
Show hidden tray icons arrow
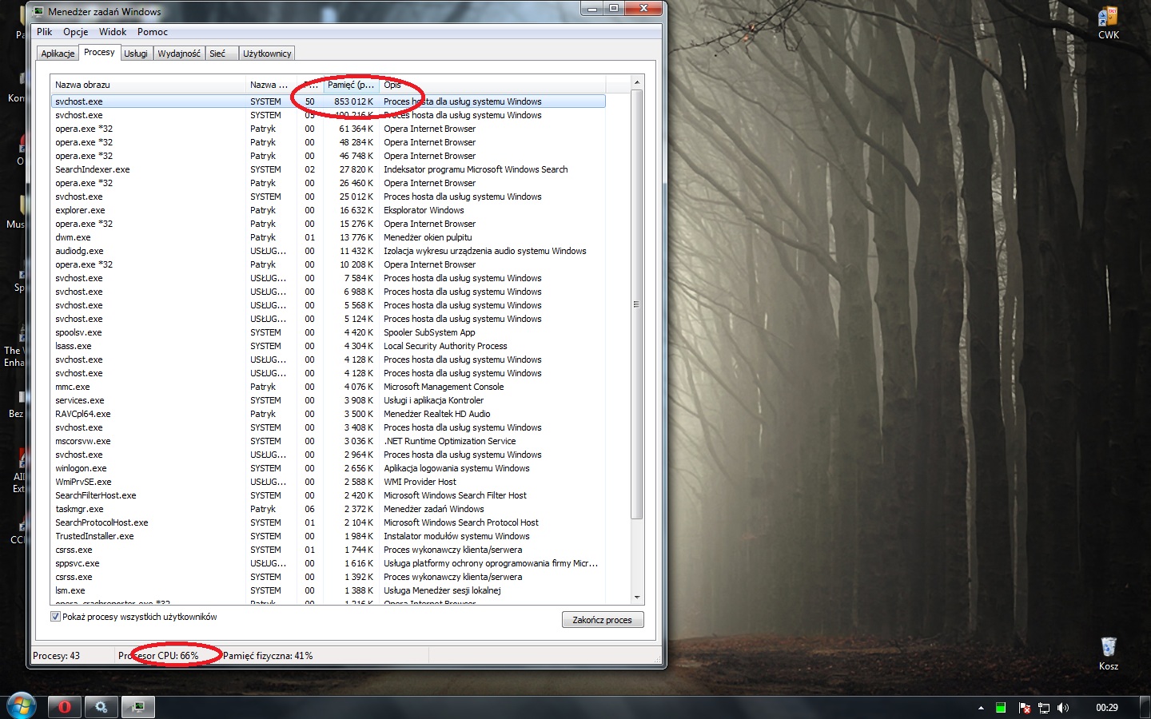coord(981,708)
